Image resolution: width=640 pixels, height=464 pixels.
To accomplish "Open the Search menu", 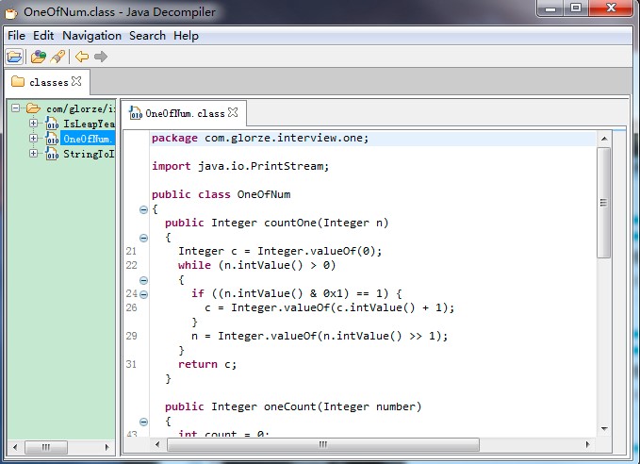I will tap(147, 36).
